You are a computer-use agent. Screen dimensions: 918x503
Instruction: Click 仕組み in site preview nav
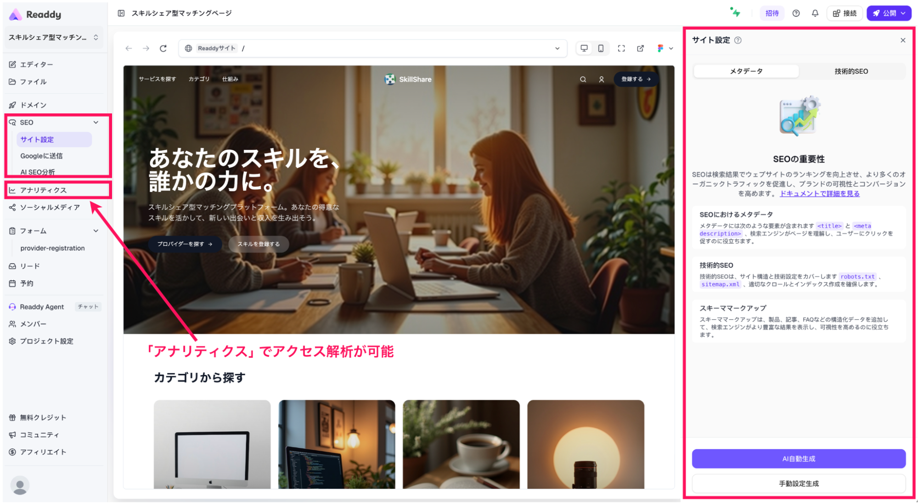[230, 79]
